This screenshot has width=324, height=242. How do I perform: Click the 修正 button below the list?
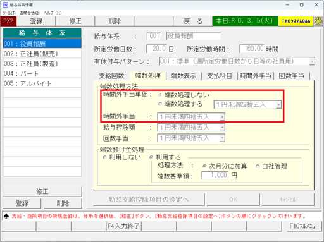pyautogui.click(x=42, y=191)
